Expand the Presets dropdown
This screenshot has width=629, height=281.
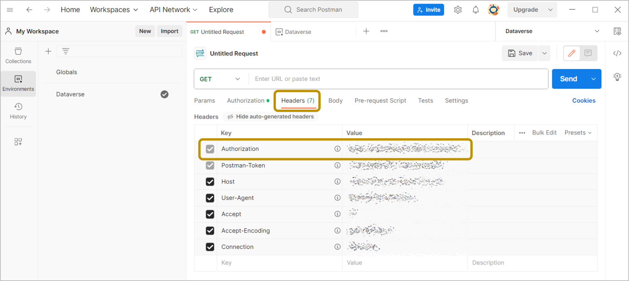[x=578, y=133]
